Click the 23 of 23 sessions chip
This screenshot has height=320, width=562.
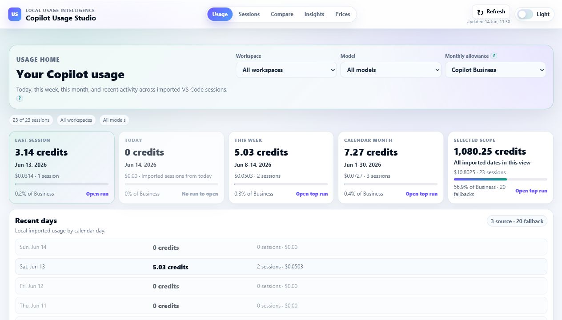click(x=31, y=120)
